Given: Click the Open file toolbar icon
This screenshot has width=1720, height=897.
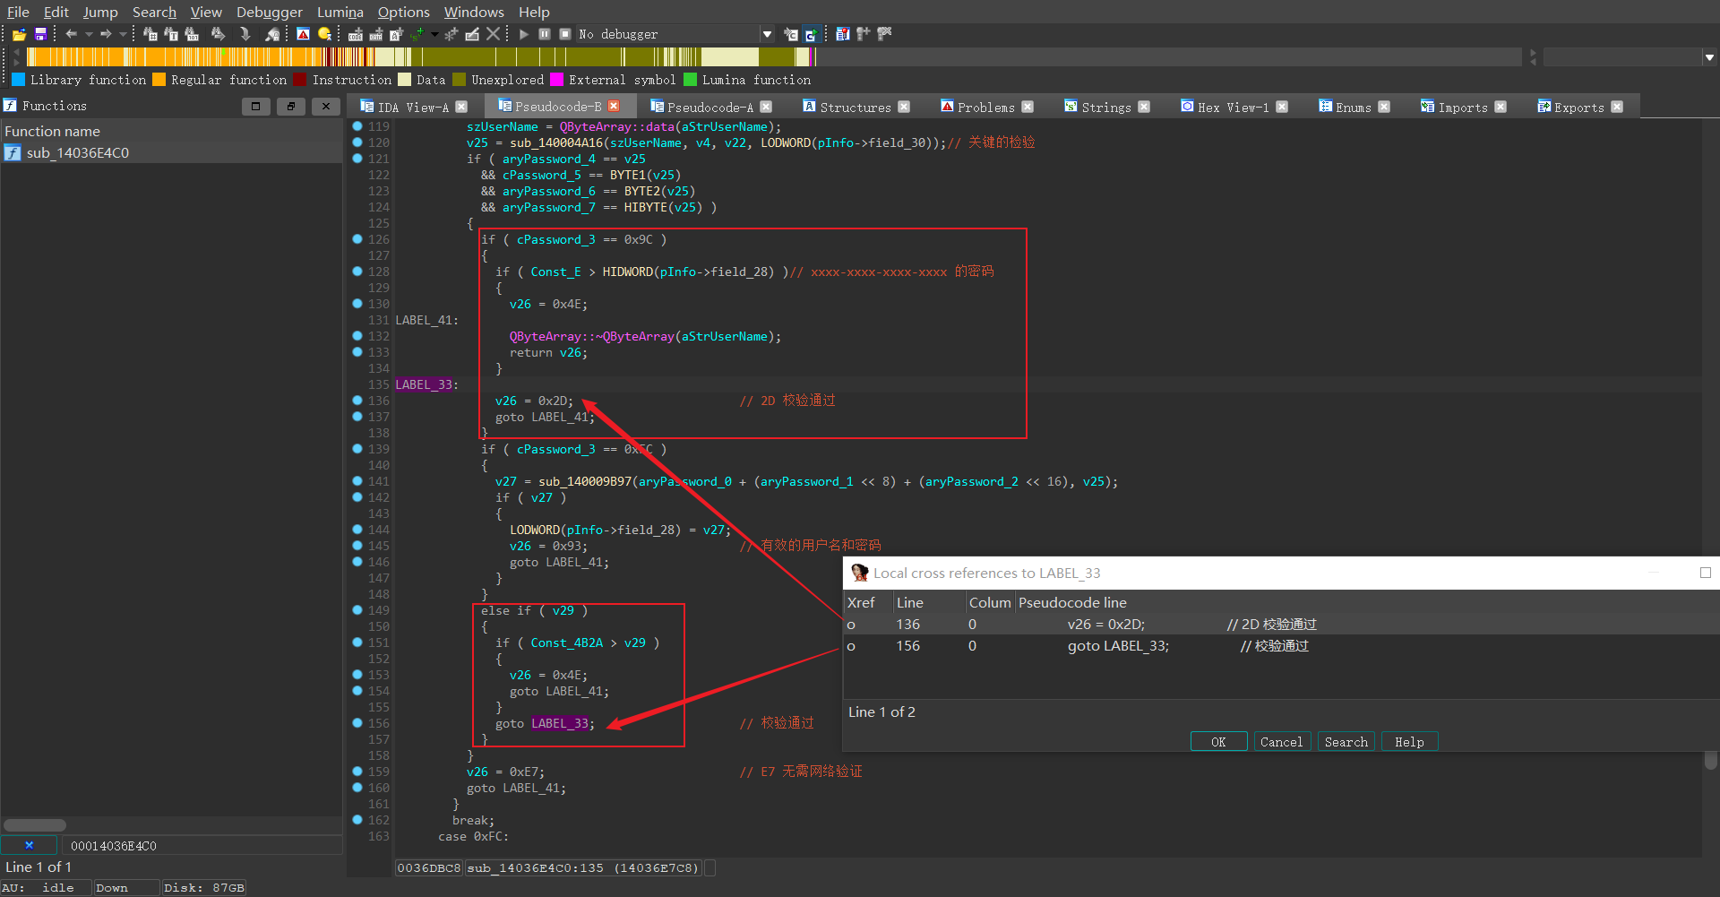Looking at the screenshot, I should pos(19,34).
